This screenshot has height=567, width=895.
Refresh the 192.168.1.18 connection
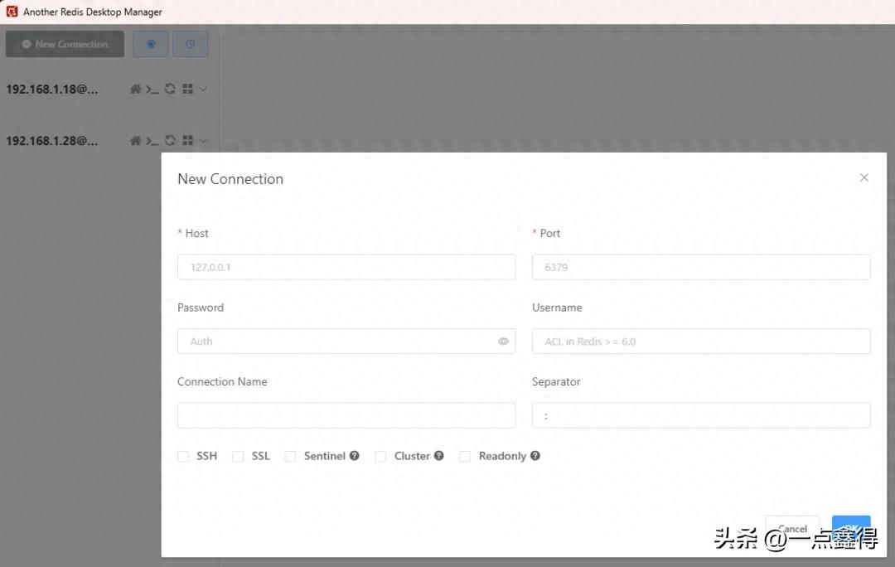(x=170, y=89)
